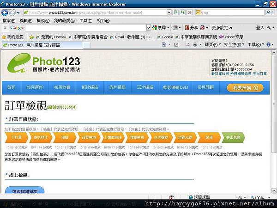
Task: Expand the address bar history dropdown
Action: pos(169,12)
